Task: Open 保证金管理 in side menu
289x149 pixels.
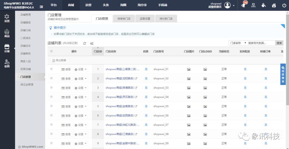Action: (27, 85)
